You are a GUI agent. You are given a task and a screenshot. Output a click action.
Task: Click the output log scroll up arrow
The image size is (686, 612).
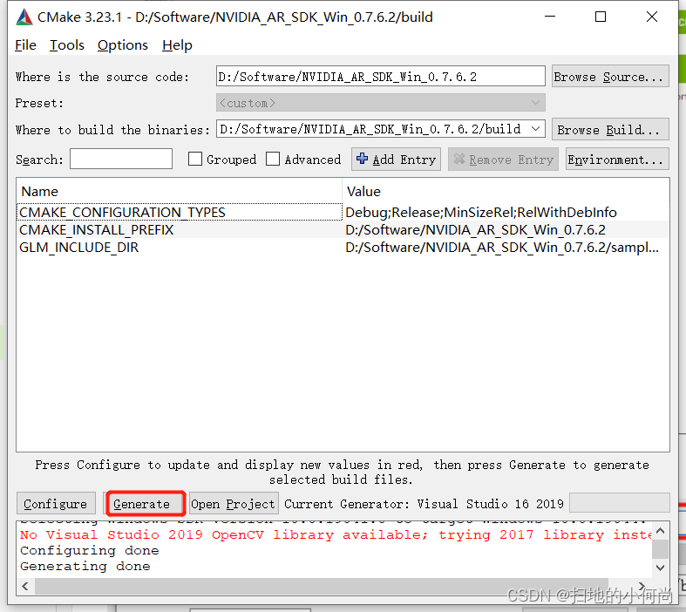(x=660, y=531)
